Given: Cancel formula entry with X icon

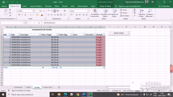Looking at the screenshot, I should point(30,23).
